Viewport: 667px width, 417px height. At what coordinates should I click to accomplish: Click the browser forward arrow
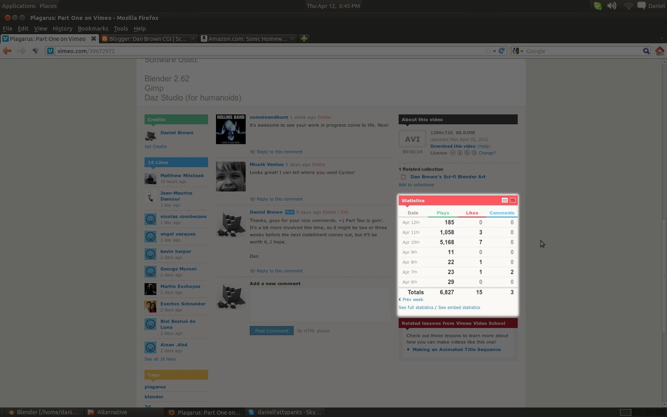(21, 51)
